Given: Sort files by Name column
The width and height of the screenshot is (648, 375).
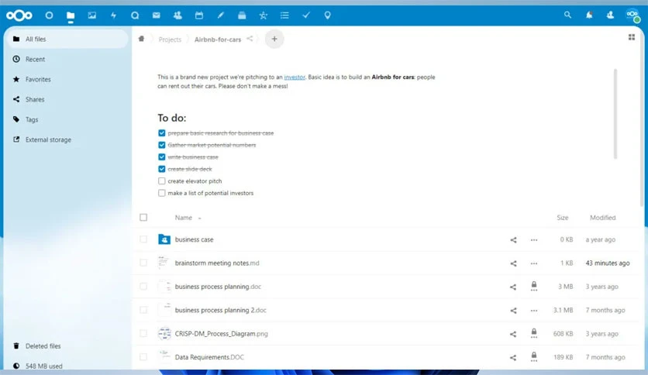Looking at the screenshot, I should pyautogui.click(x=184, y=218).
